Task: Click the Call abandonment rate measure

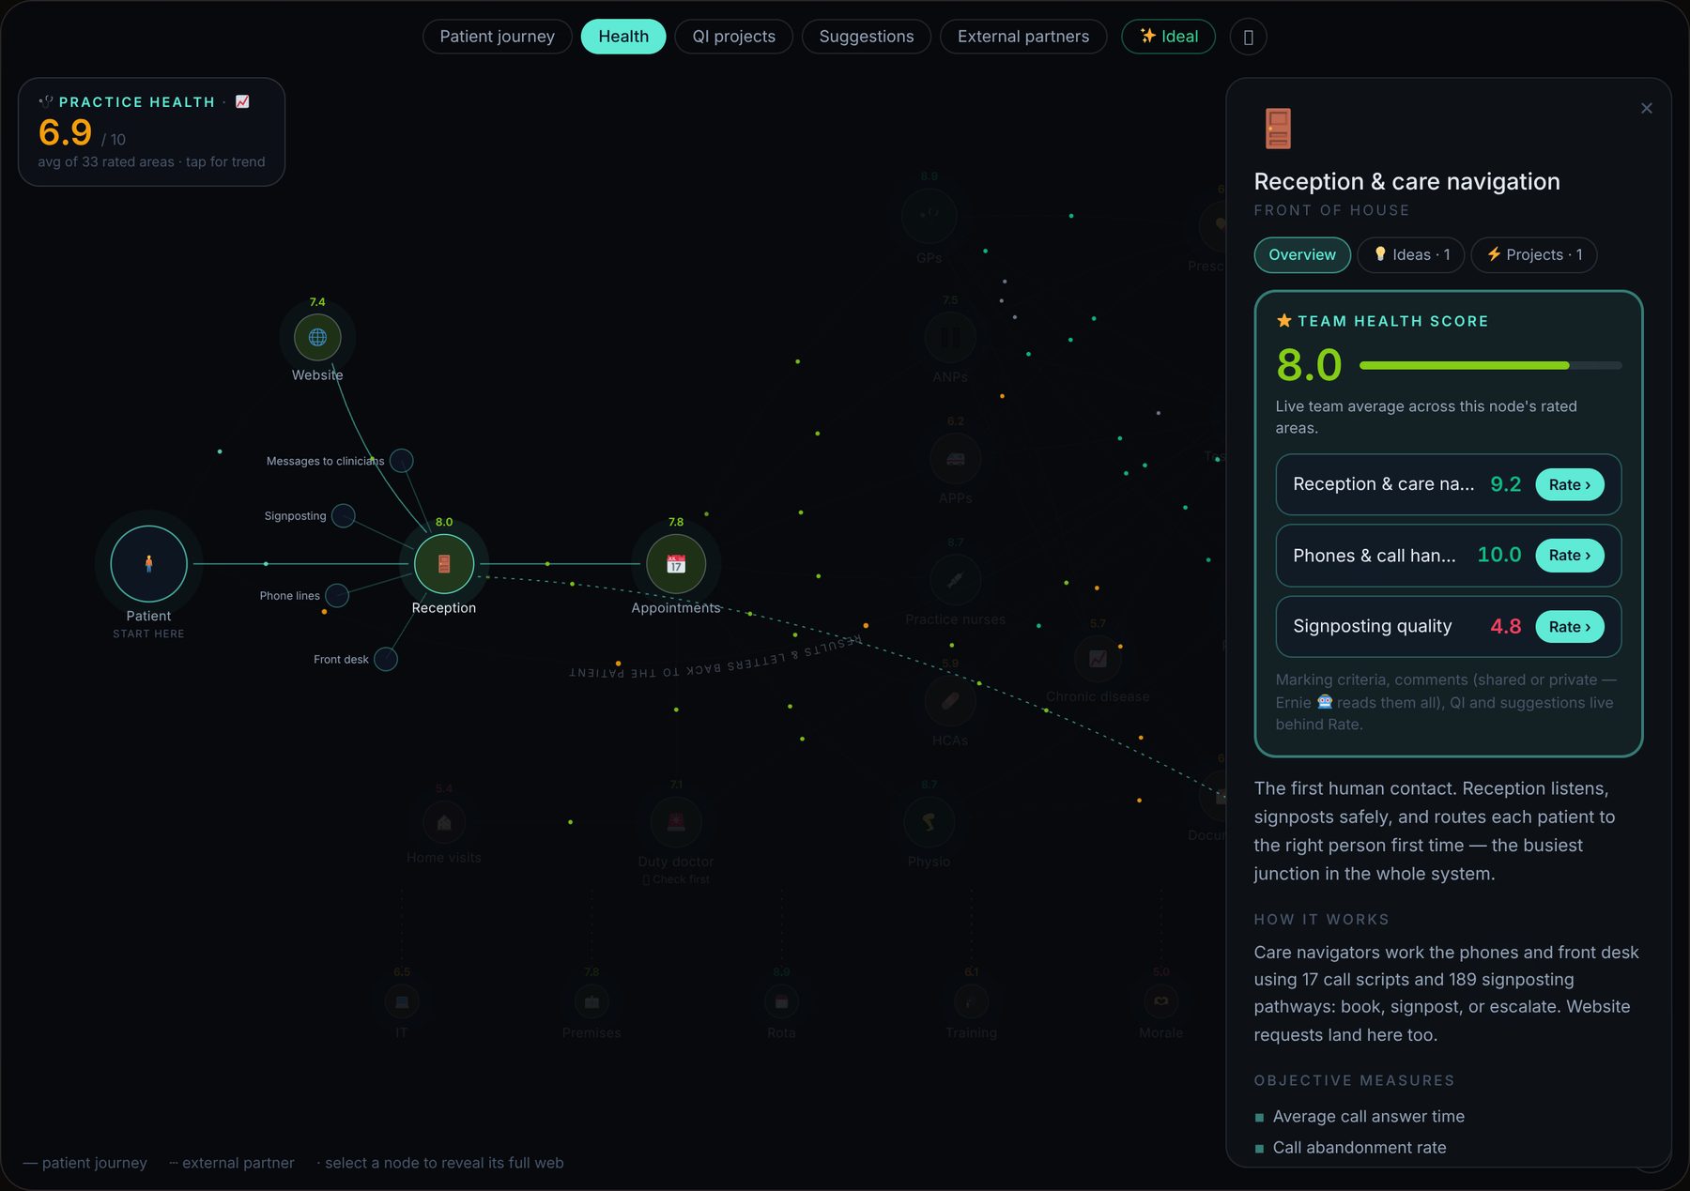Action: click(x=1359, y=1147)
